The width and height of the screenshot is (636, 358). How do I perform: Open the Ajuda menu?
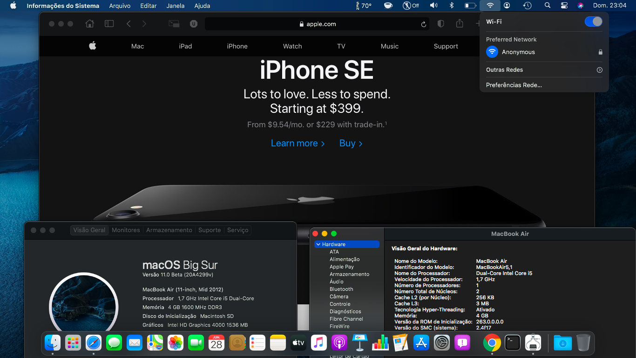(202, 6)
